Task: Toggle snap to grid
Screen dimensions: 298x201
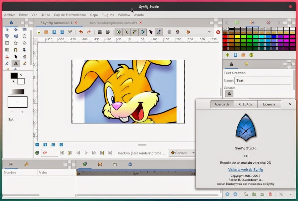Action: [x=177, y=32]
